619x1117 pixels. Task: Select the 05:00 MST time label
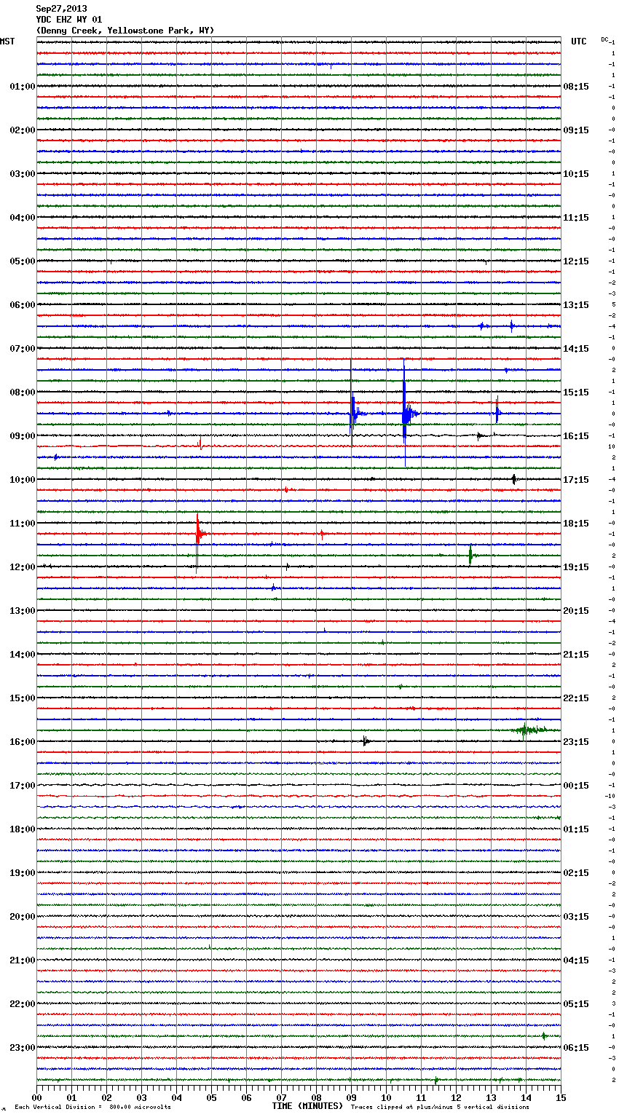[23, 261]
